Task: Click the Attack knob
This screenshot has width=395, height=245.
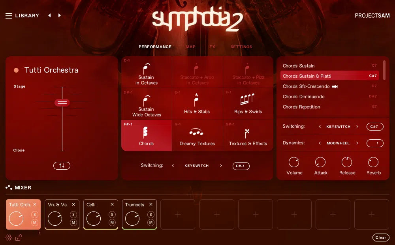Action: (x=320, y=162)
